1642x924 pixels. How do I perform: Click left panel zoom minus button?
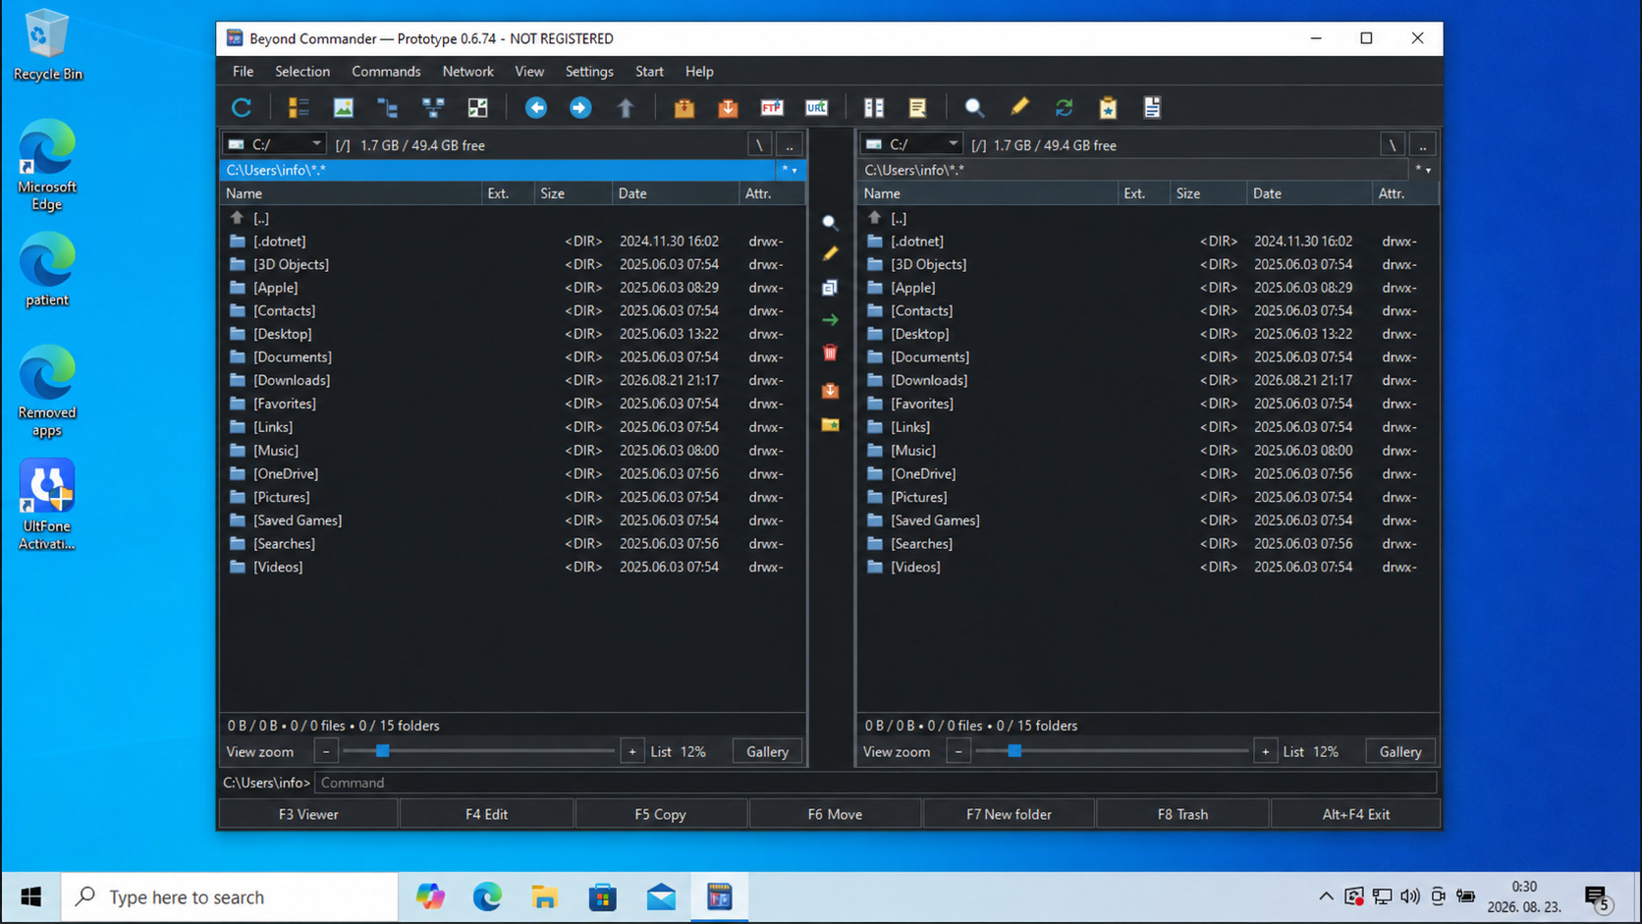326,752
